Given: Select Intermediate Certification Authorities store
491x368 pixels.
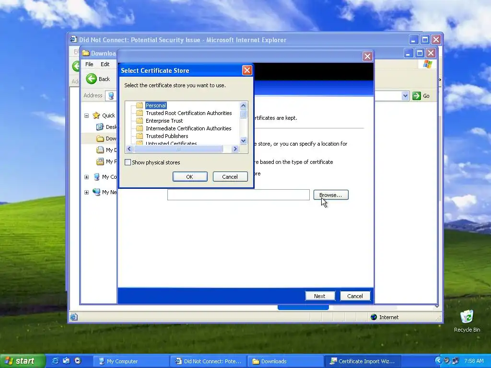Looking at the screenshot, I should (188, 128).
